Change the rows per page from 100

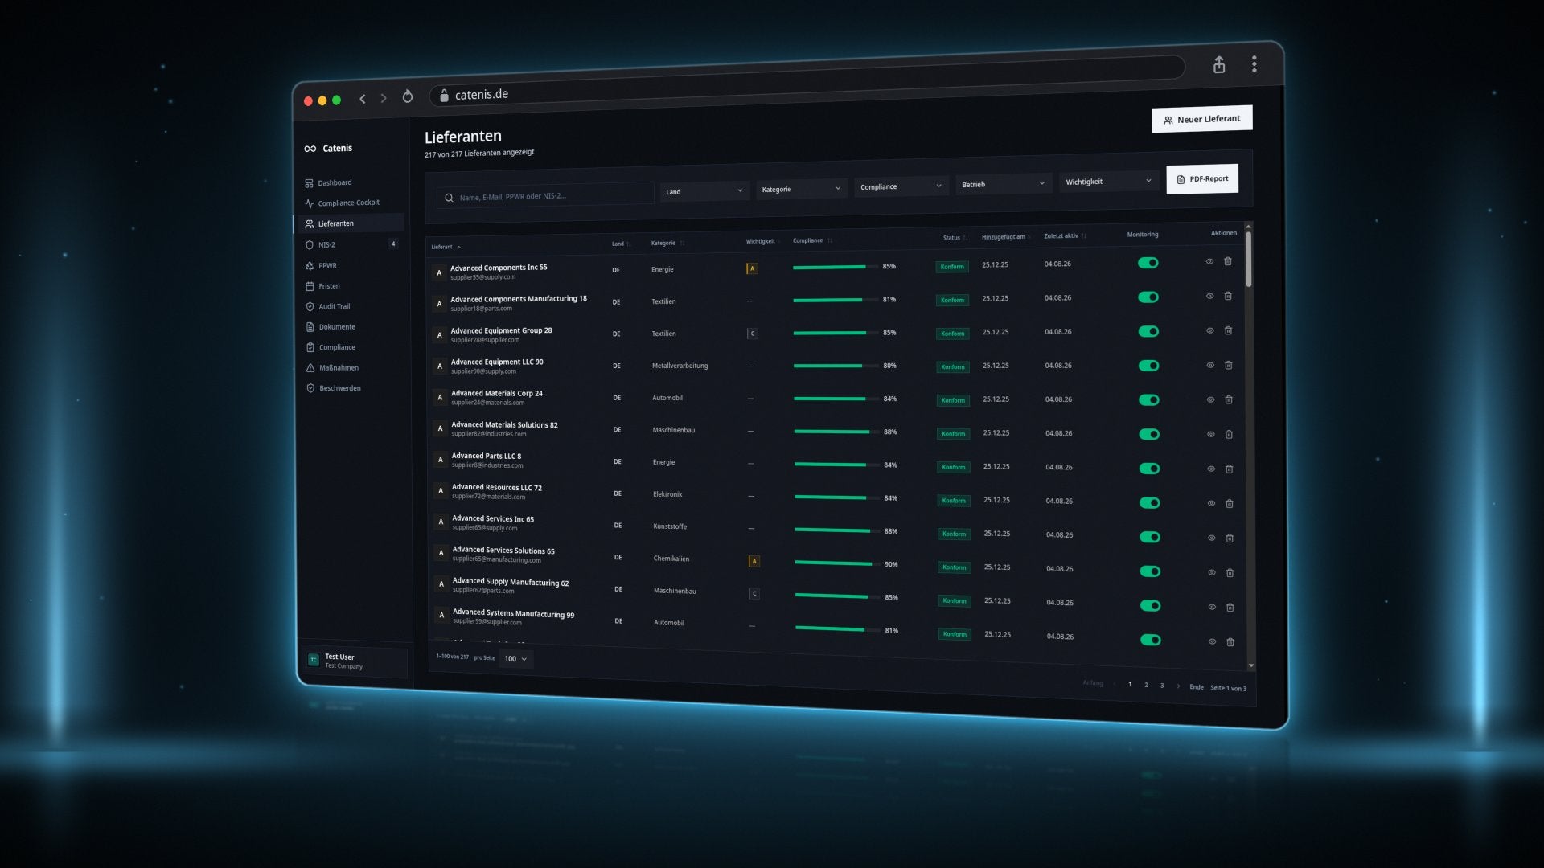coord(515,659)
